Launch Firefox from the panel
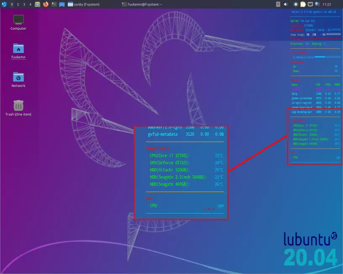343x274 pixels. click(46, 4)
